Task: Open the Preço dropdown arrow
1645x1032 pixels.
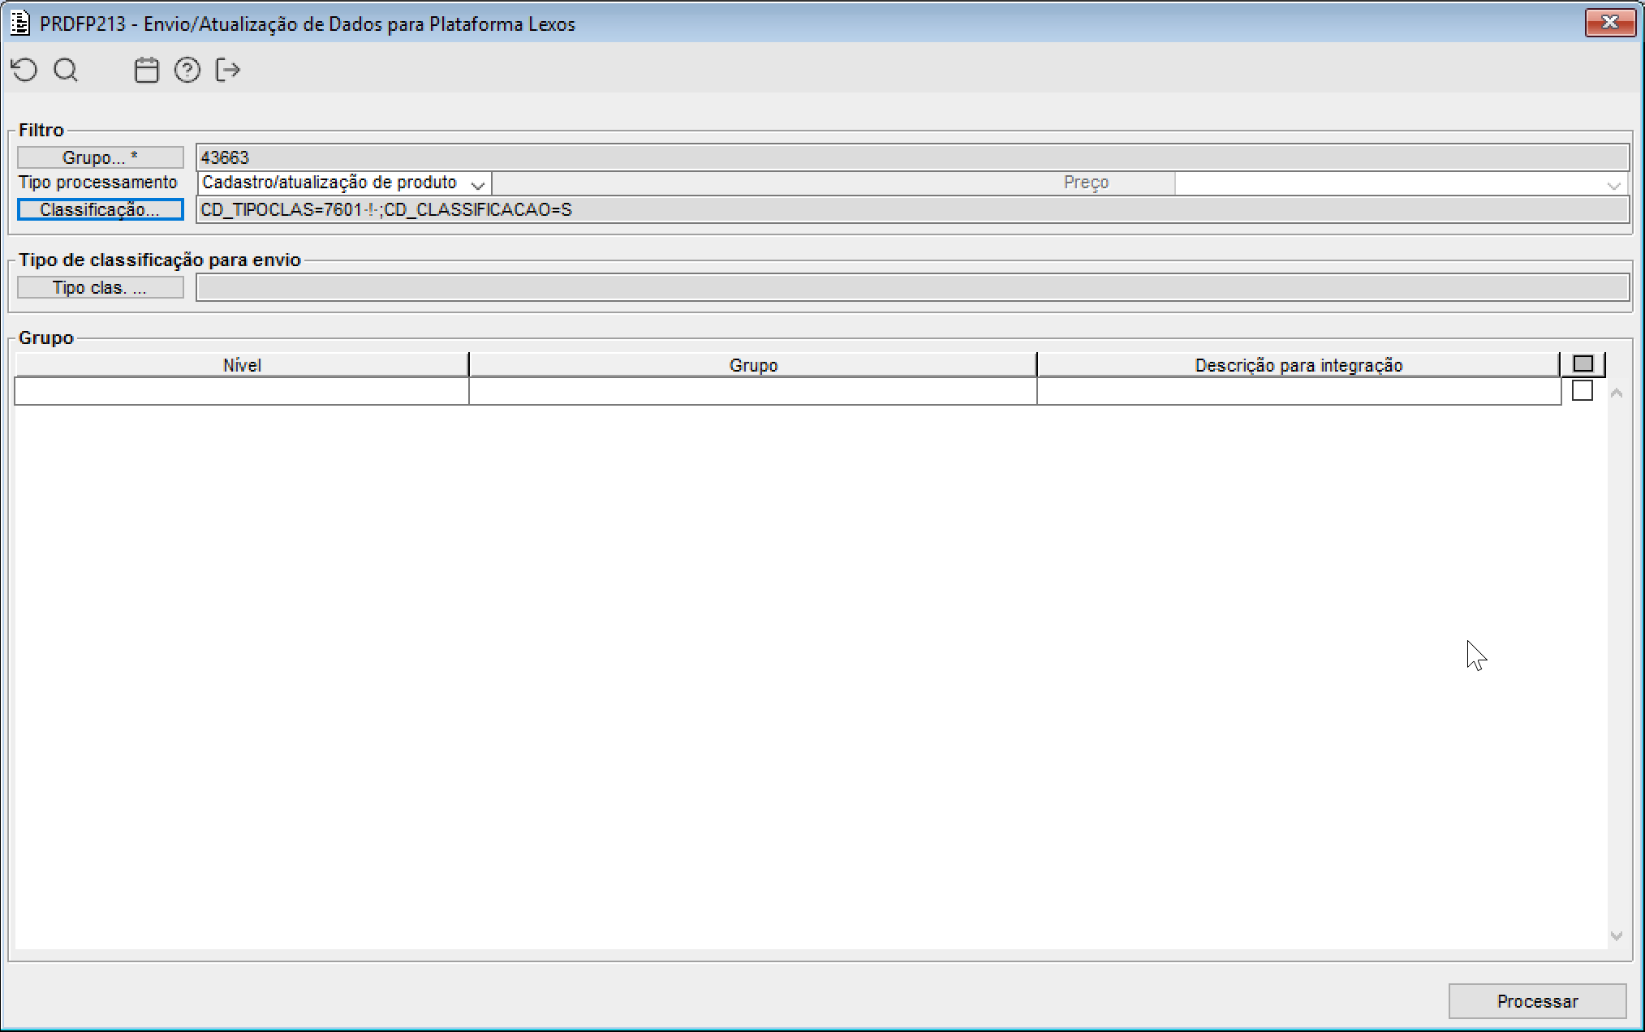Action: click(x=1613, y=185)
